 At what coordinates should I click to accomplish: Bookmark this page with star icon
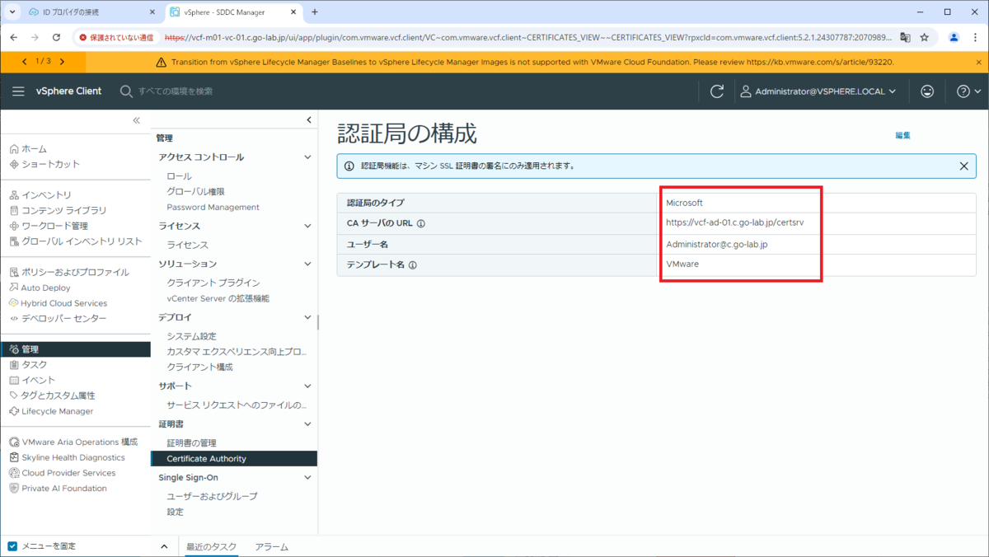click(x=925, y=37)
